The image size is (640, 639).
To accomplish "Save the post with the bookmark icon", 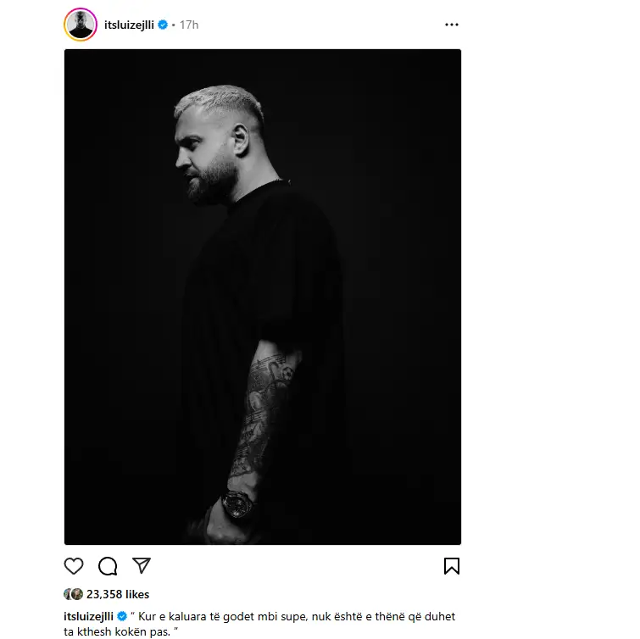I will 452,566.
